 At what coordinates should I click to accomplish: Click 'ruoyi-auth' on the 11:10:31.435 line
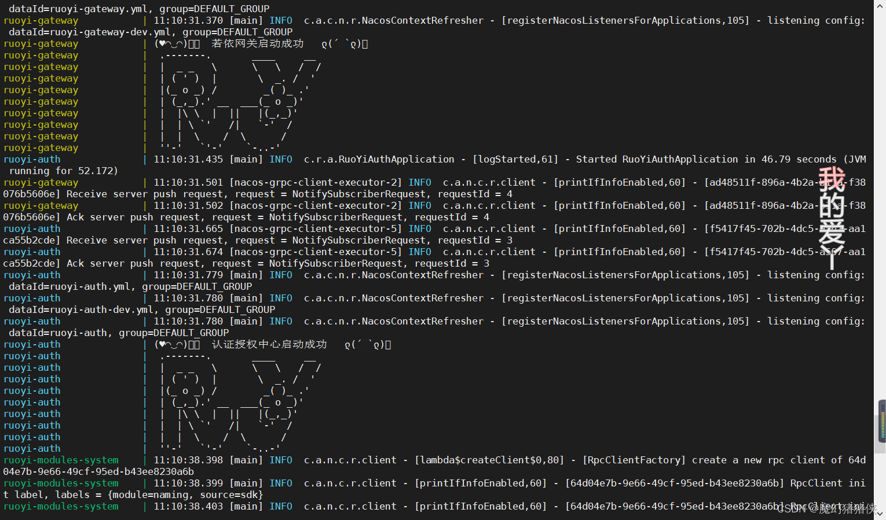[32, 159]
